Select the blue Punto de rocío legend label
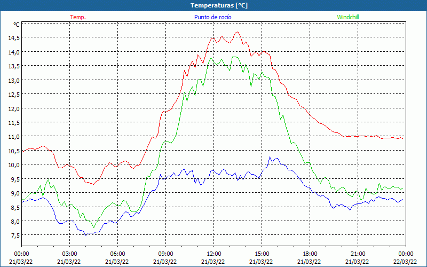The image size is (427, 267). pos(212,17)
